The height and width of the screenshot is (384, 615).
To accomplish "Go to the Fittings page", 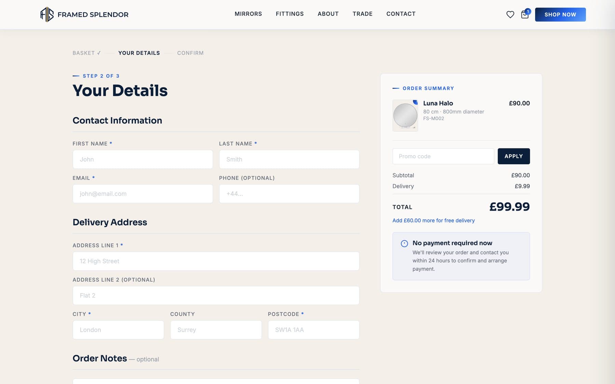I will tap(290, 14).
